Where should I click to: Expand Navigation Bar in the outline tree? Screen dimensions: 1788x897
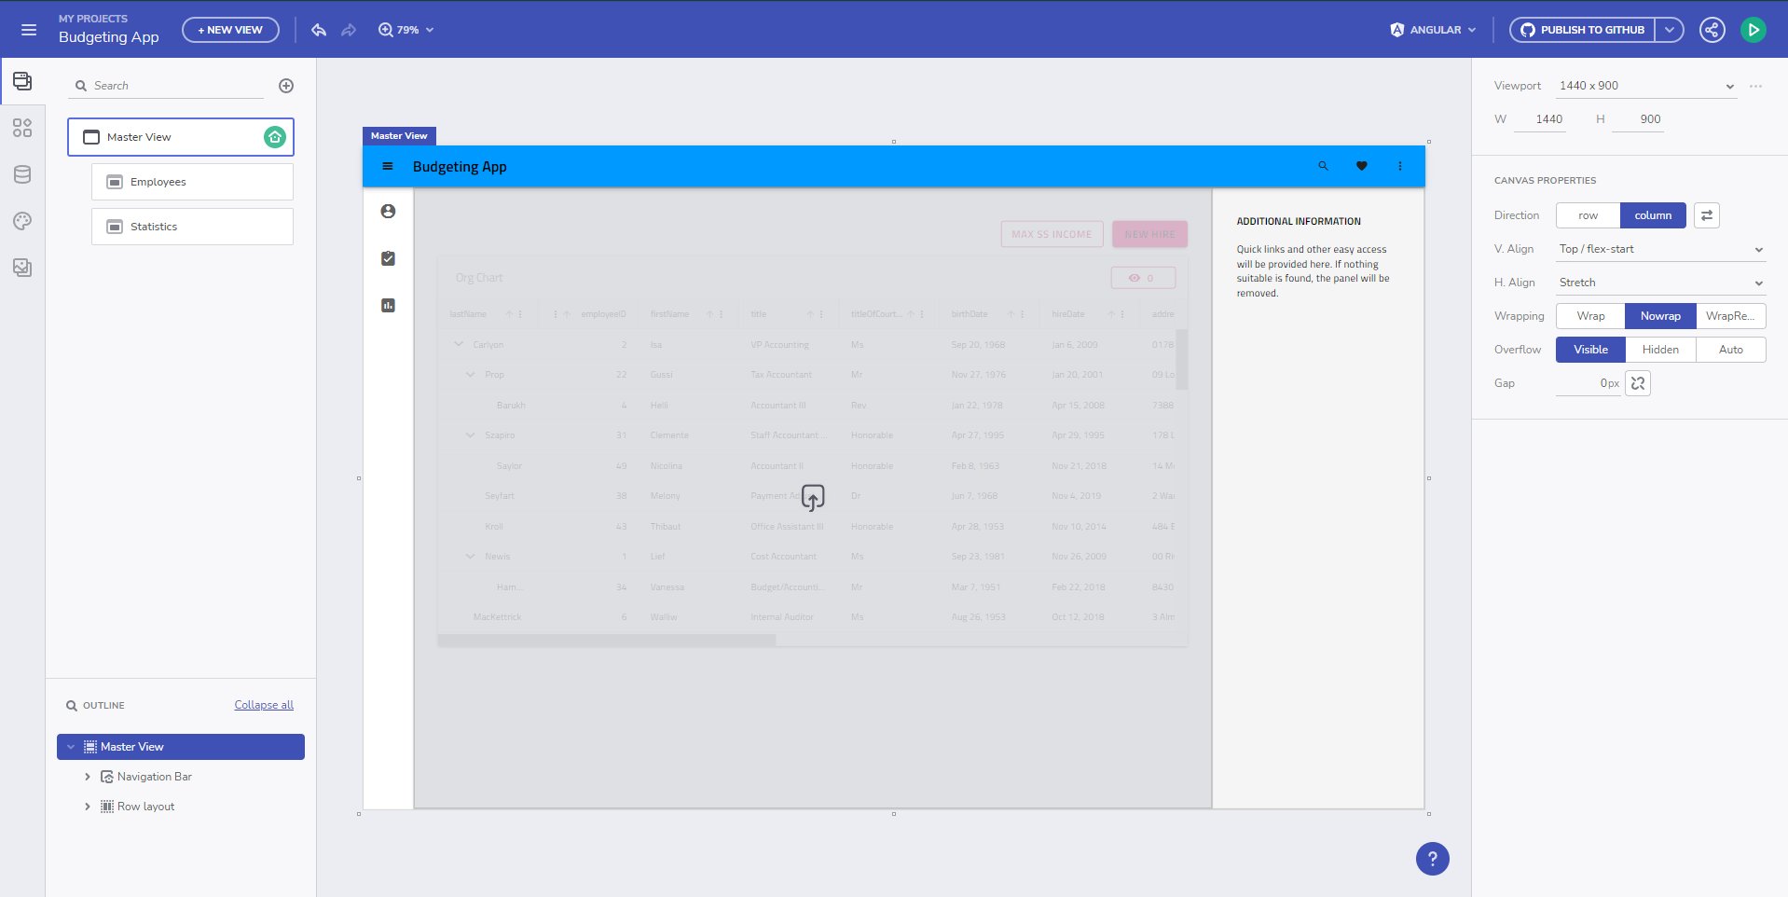[88, 776]
